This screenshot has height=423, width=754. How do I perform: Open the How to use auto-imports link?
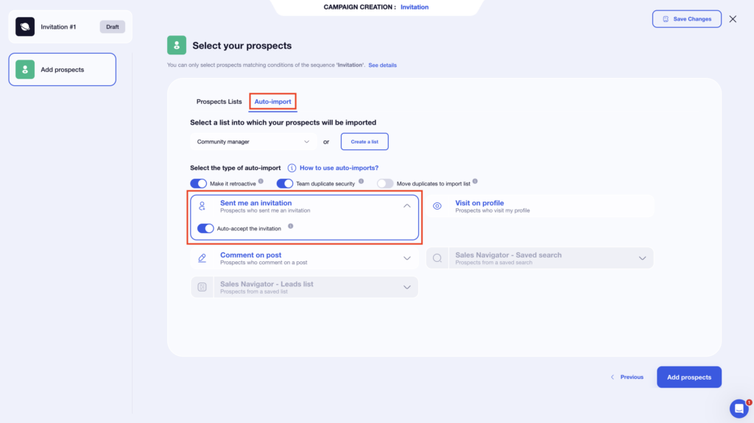(x=339, y=168)
